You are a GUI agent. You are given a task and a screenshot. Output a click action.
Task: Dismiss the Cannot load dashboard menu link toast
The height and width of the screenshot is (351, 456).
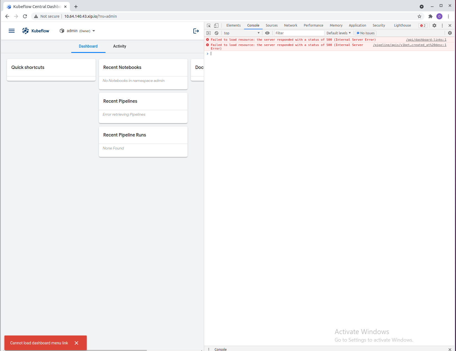coord(76,343)
